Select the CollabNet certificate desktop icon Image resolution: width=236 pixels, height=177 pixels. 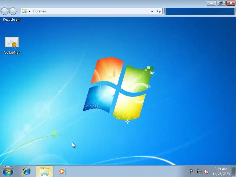[x=12, y=42]
